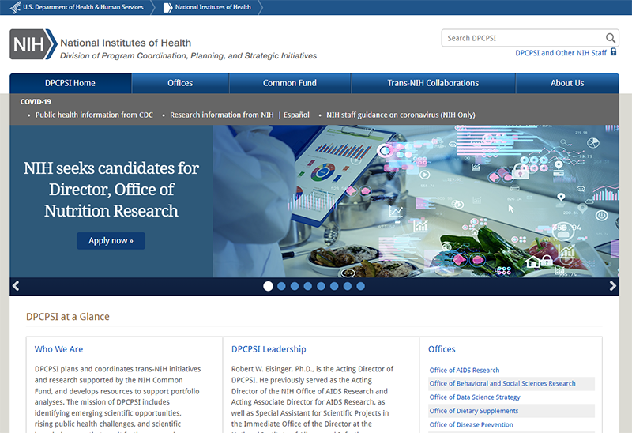Click the search magnifier icon

(611, 38)
